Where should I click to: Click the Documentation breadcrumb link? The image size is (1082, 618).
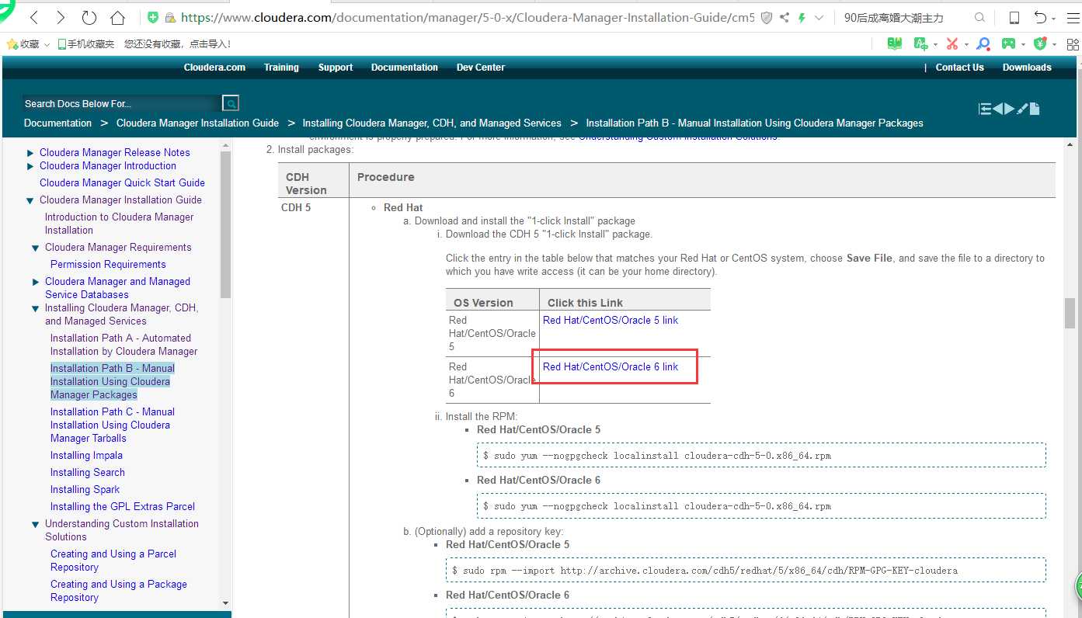(57, 123)
